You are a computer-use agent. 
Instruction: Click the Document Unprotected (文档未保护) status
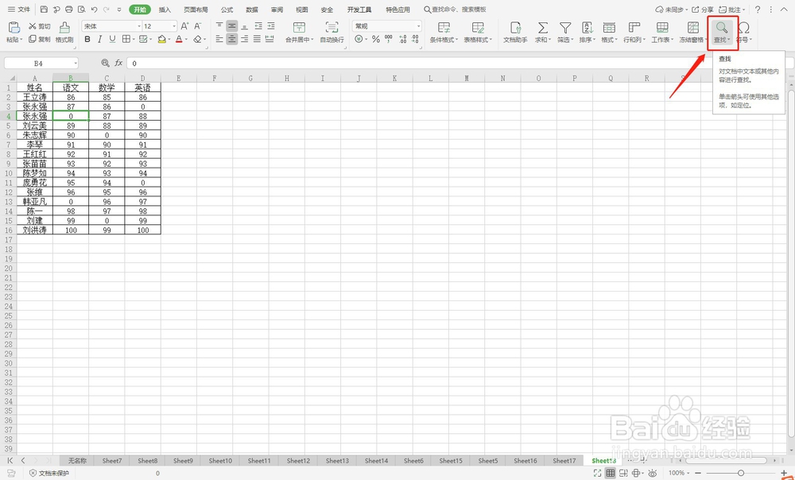click(49, 473)
